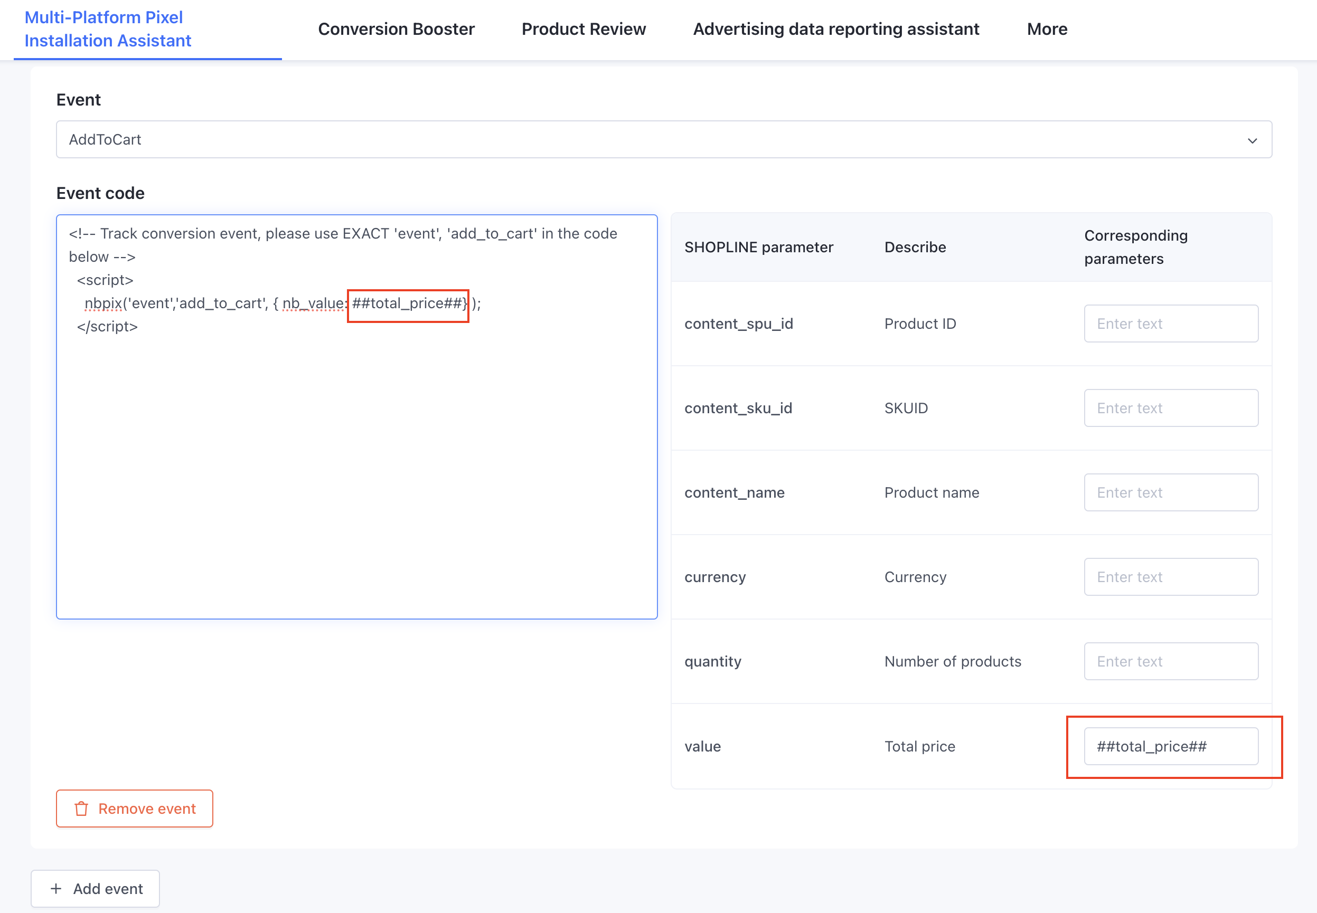Open the More menu

tap(1047, 29)
